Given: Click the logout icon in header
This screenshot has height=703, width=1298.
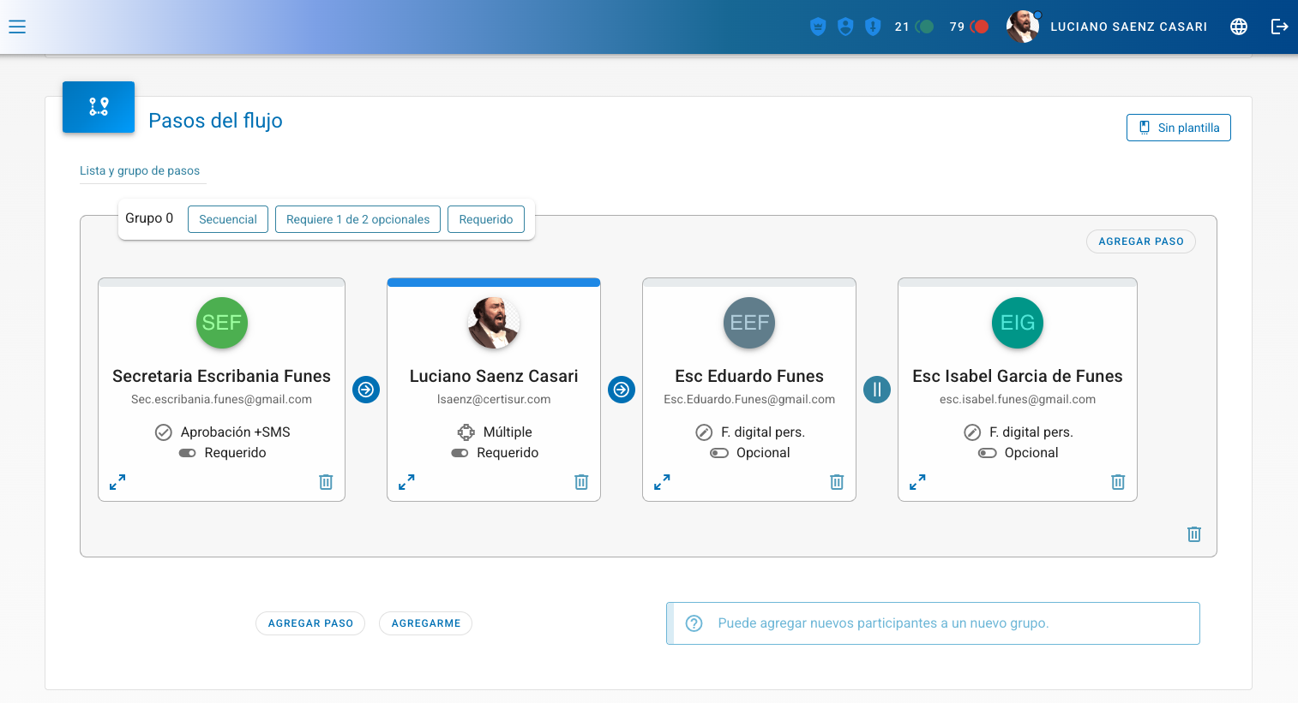Looking at the screenshot, I should [x=1279, y=27].
